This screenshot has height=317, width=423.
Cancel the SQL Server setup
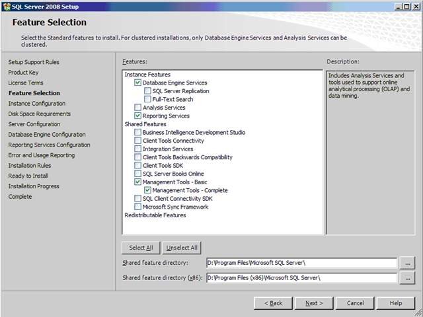coord(355,303)
